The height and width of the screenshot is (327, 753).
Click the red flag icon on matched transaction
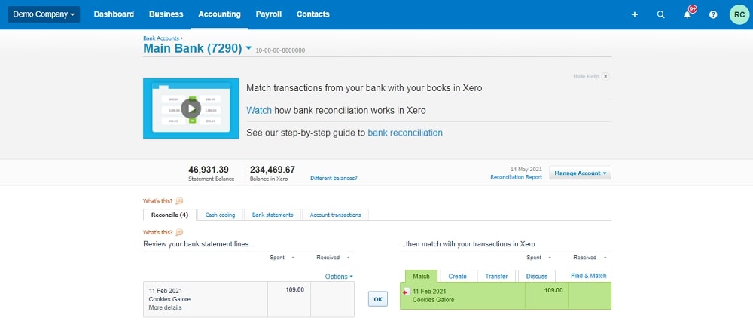(x=407, y=292)
